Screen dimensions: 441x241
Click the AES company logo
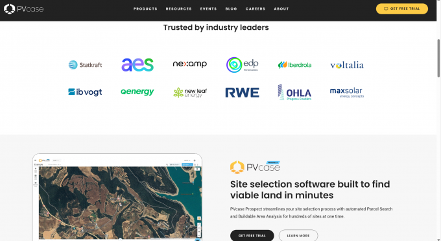137,65
